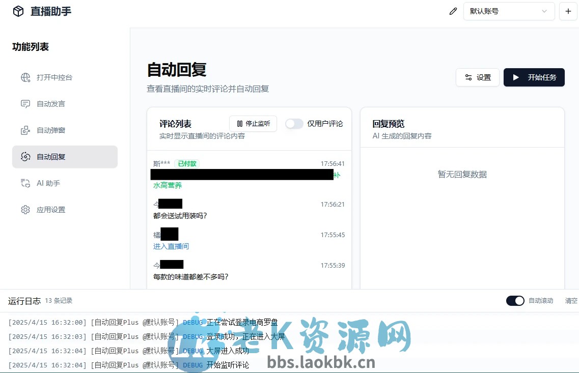This screenshot has width=579, height=373.
Task: Select 自动回复 in the function list
Action: click(65, 157)
